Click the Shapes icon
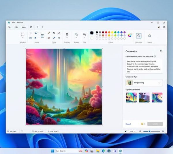Image resolution: width=173 pixels, height=154 pixels. pos(76,34)
